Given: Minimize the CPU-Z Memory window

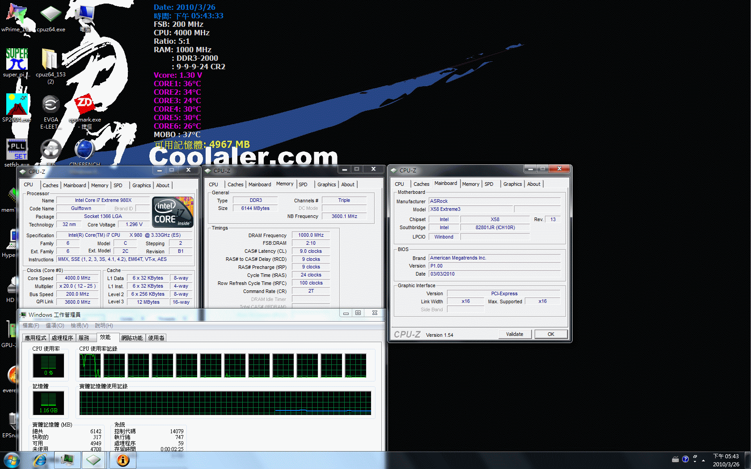Looking at the screenshot, I should click(x=344, y=169).
